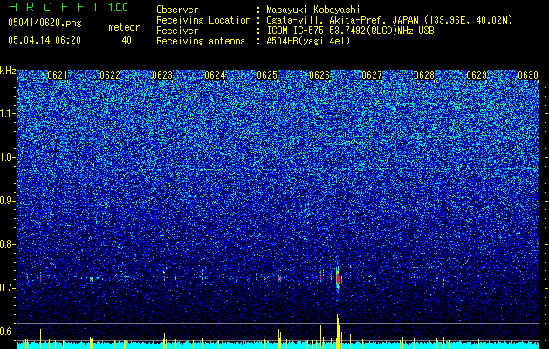This screenshot has height=349, width=549.
Task: Click the 0.8 frequency axis label
Action: coord(7,244)
